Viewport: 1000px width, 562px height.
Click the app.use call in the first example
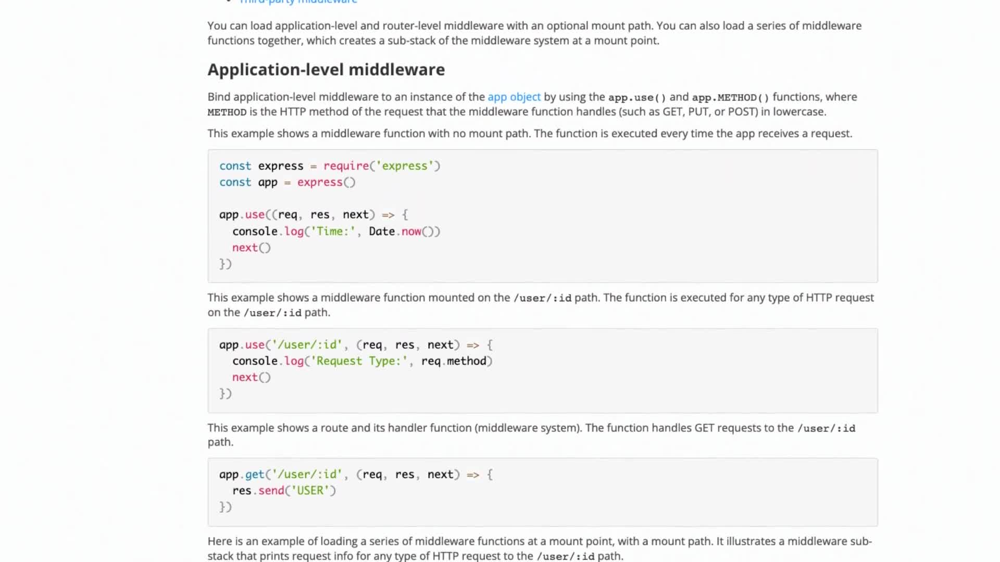point(243,214)
